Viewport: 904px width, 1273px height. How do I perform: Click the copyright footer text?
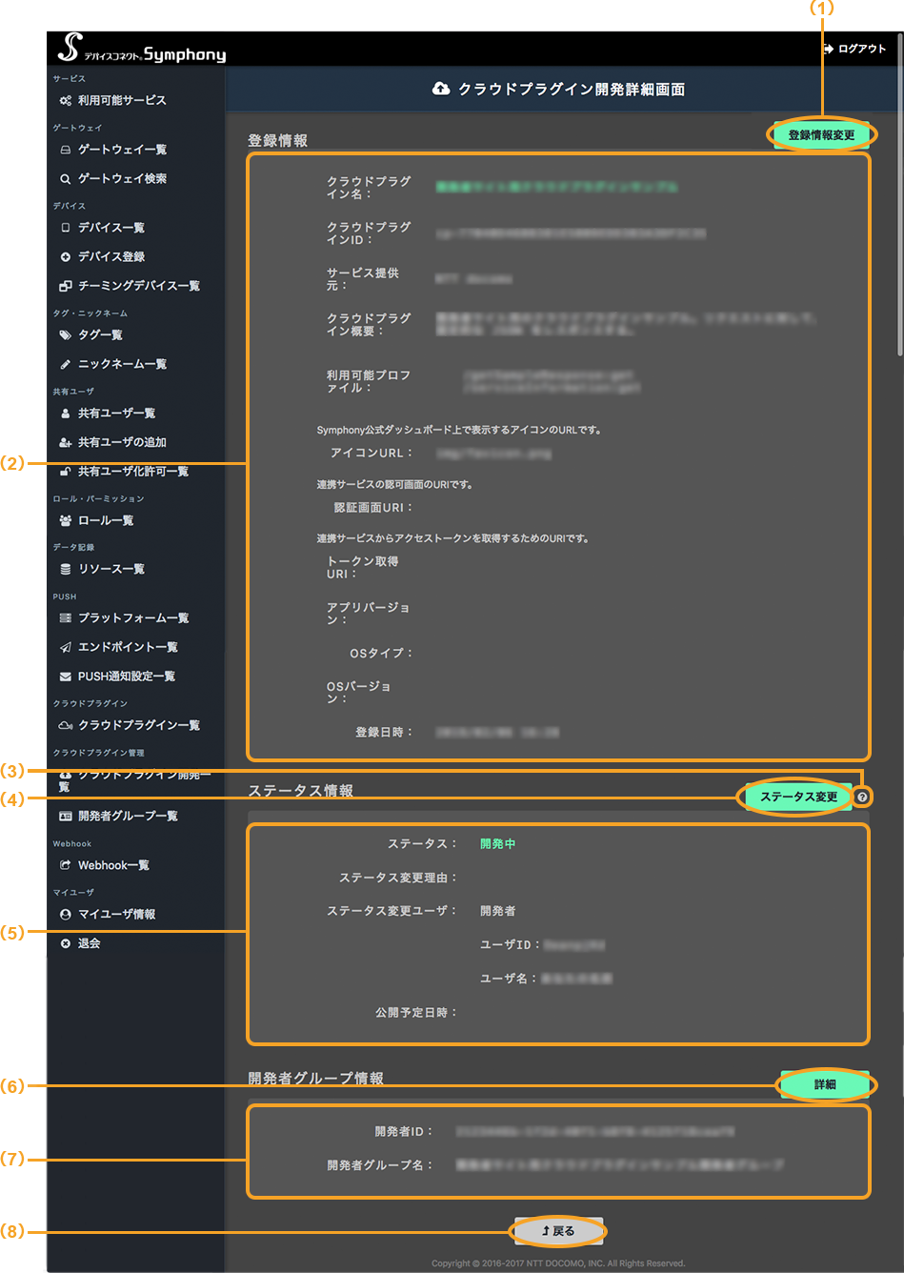(x=558, y=1263)
